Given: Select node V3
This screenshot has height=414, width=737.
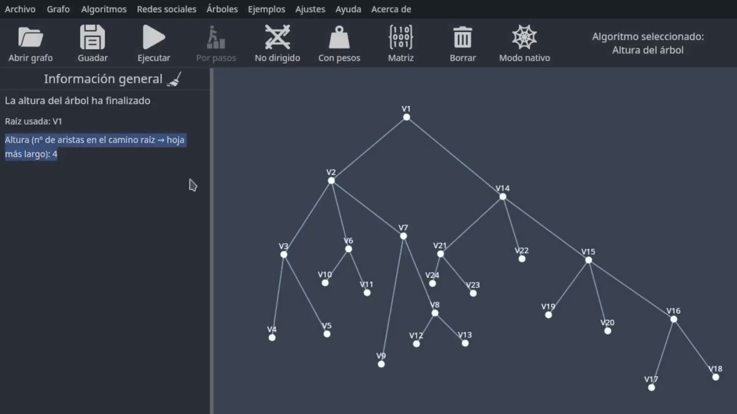Looking at the screenshot, I should pyautogui.click(x=284, y=255).
